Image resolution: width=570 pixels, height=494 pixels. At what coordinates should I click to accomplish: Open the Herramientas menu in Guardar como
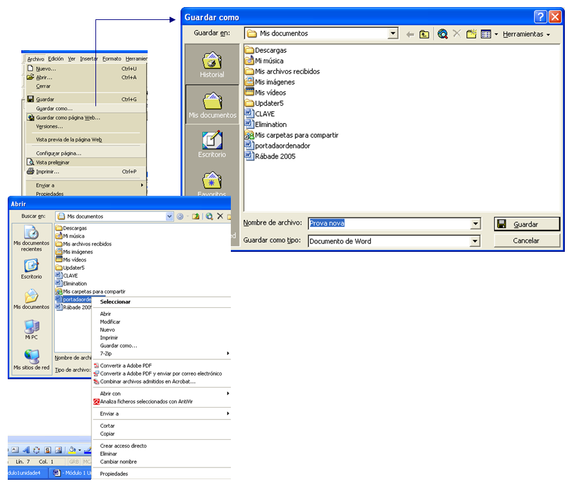526,34
